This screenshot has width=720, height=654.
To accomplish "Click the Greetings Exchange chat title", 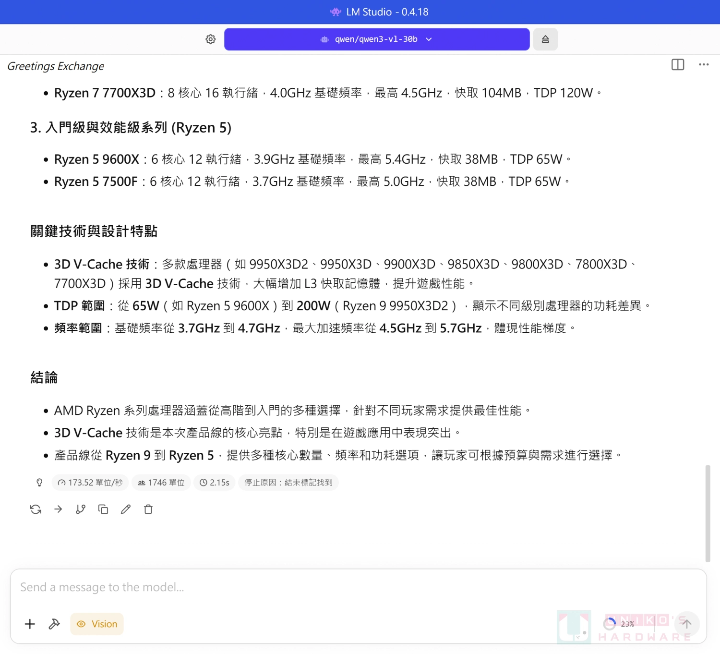I will 56,66.
